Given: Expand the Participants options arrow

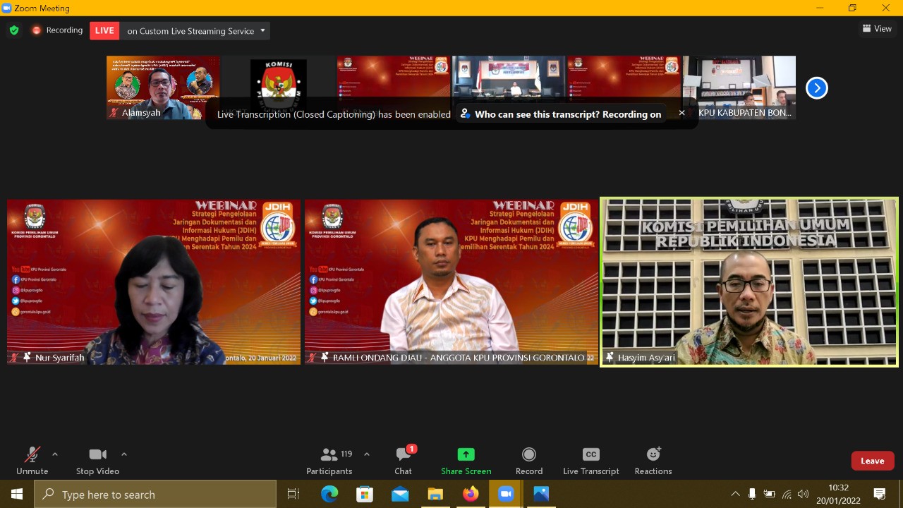Looking at the screenshot, I should click(x=367, y=454).
